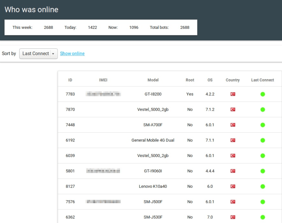Click the Last Connect column header

tap(262, 80)
